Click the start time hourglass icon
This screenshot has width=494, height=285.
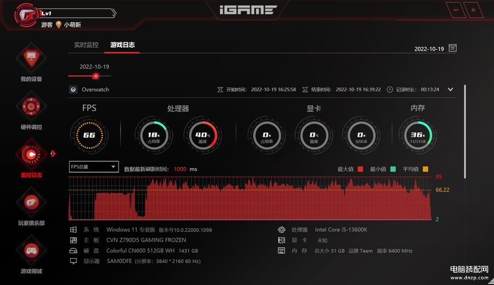coord(220,90)
